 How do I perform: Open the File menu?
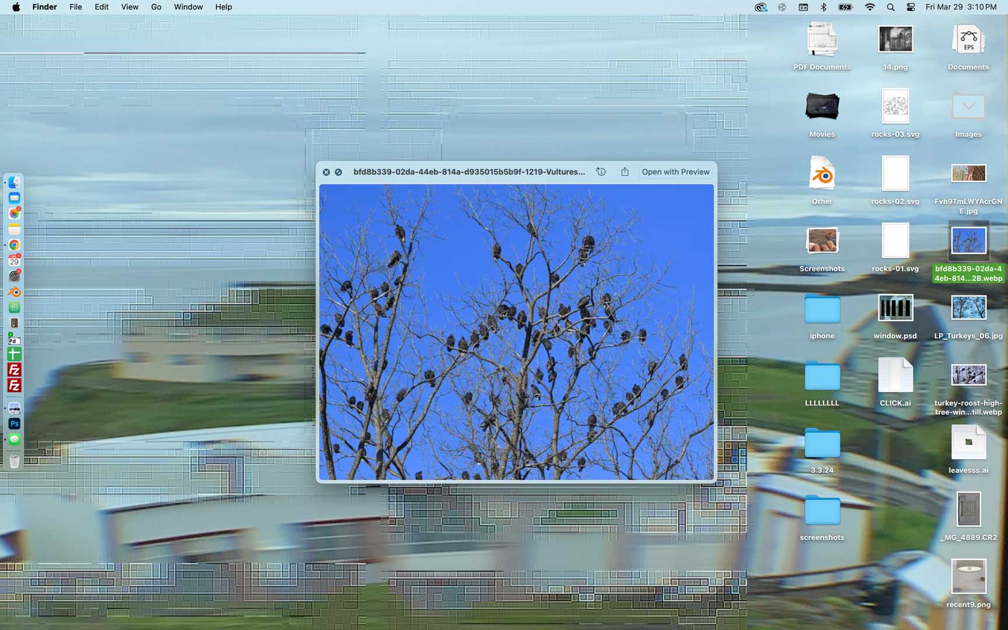(x=76, y=7)
